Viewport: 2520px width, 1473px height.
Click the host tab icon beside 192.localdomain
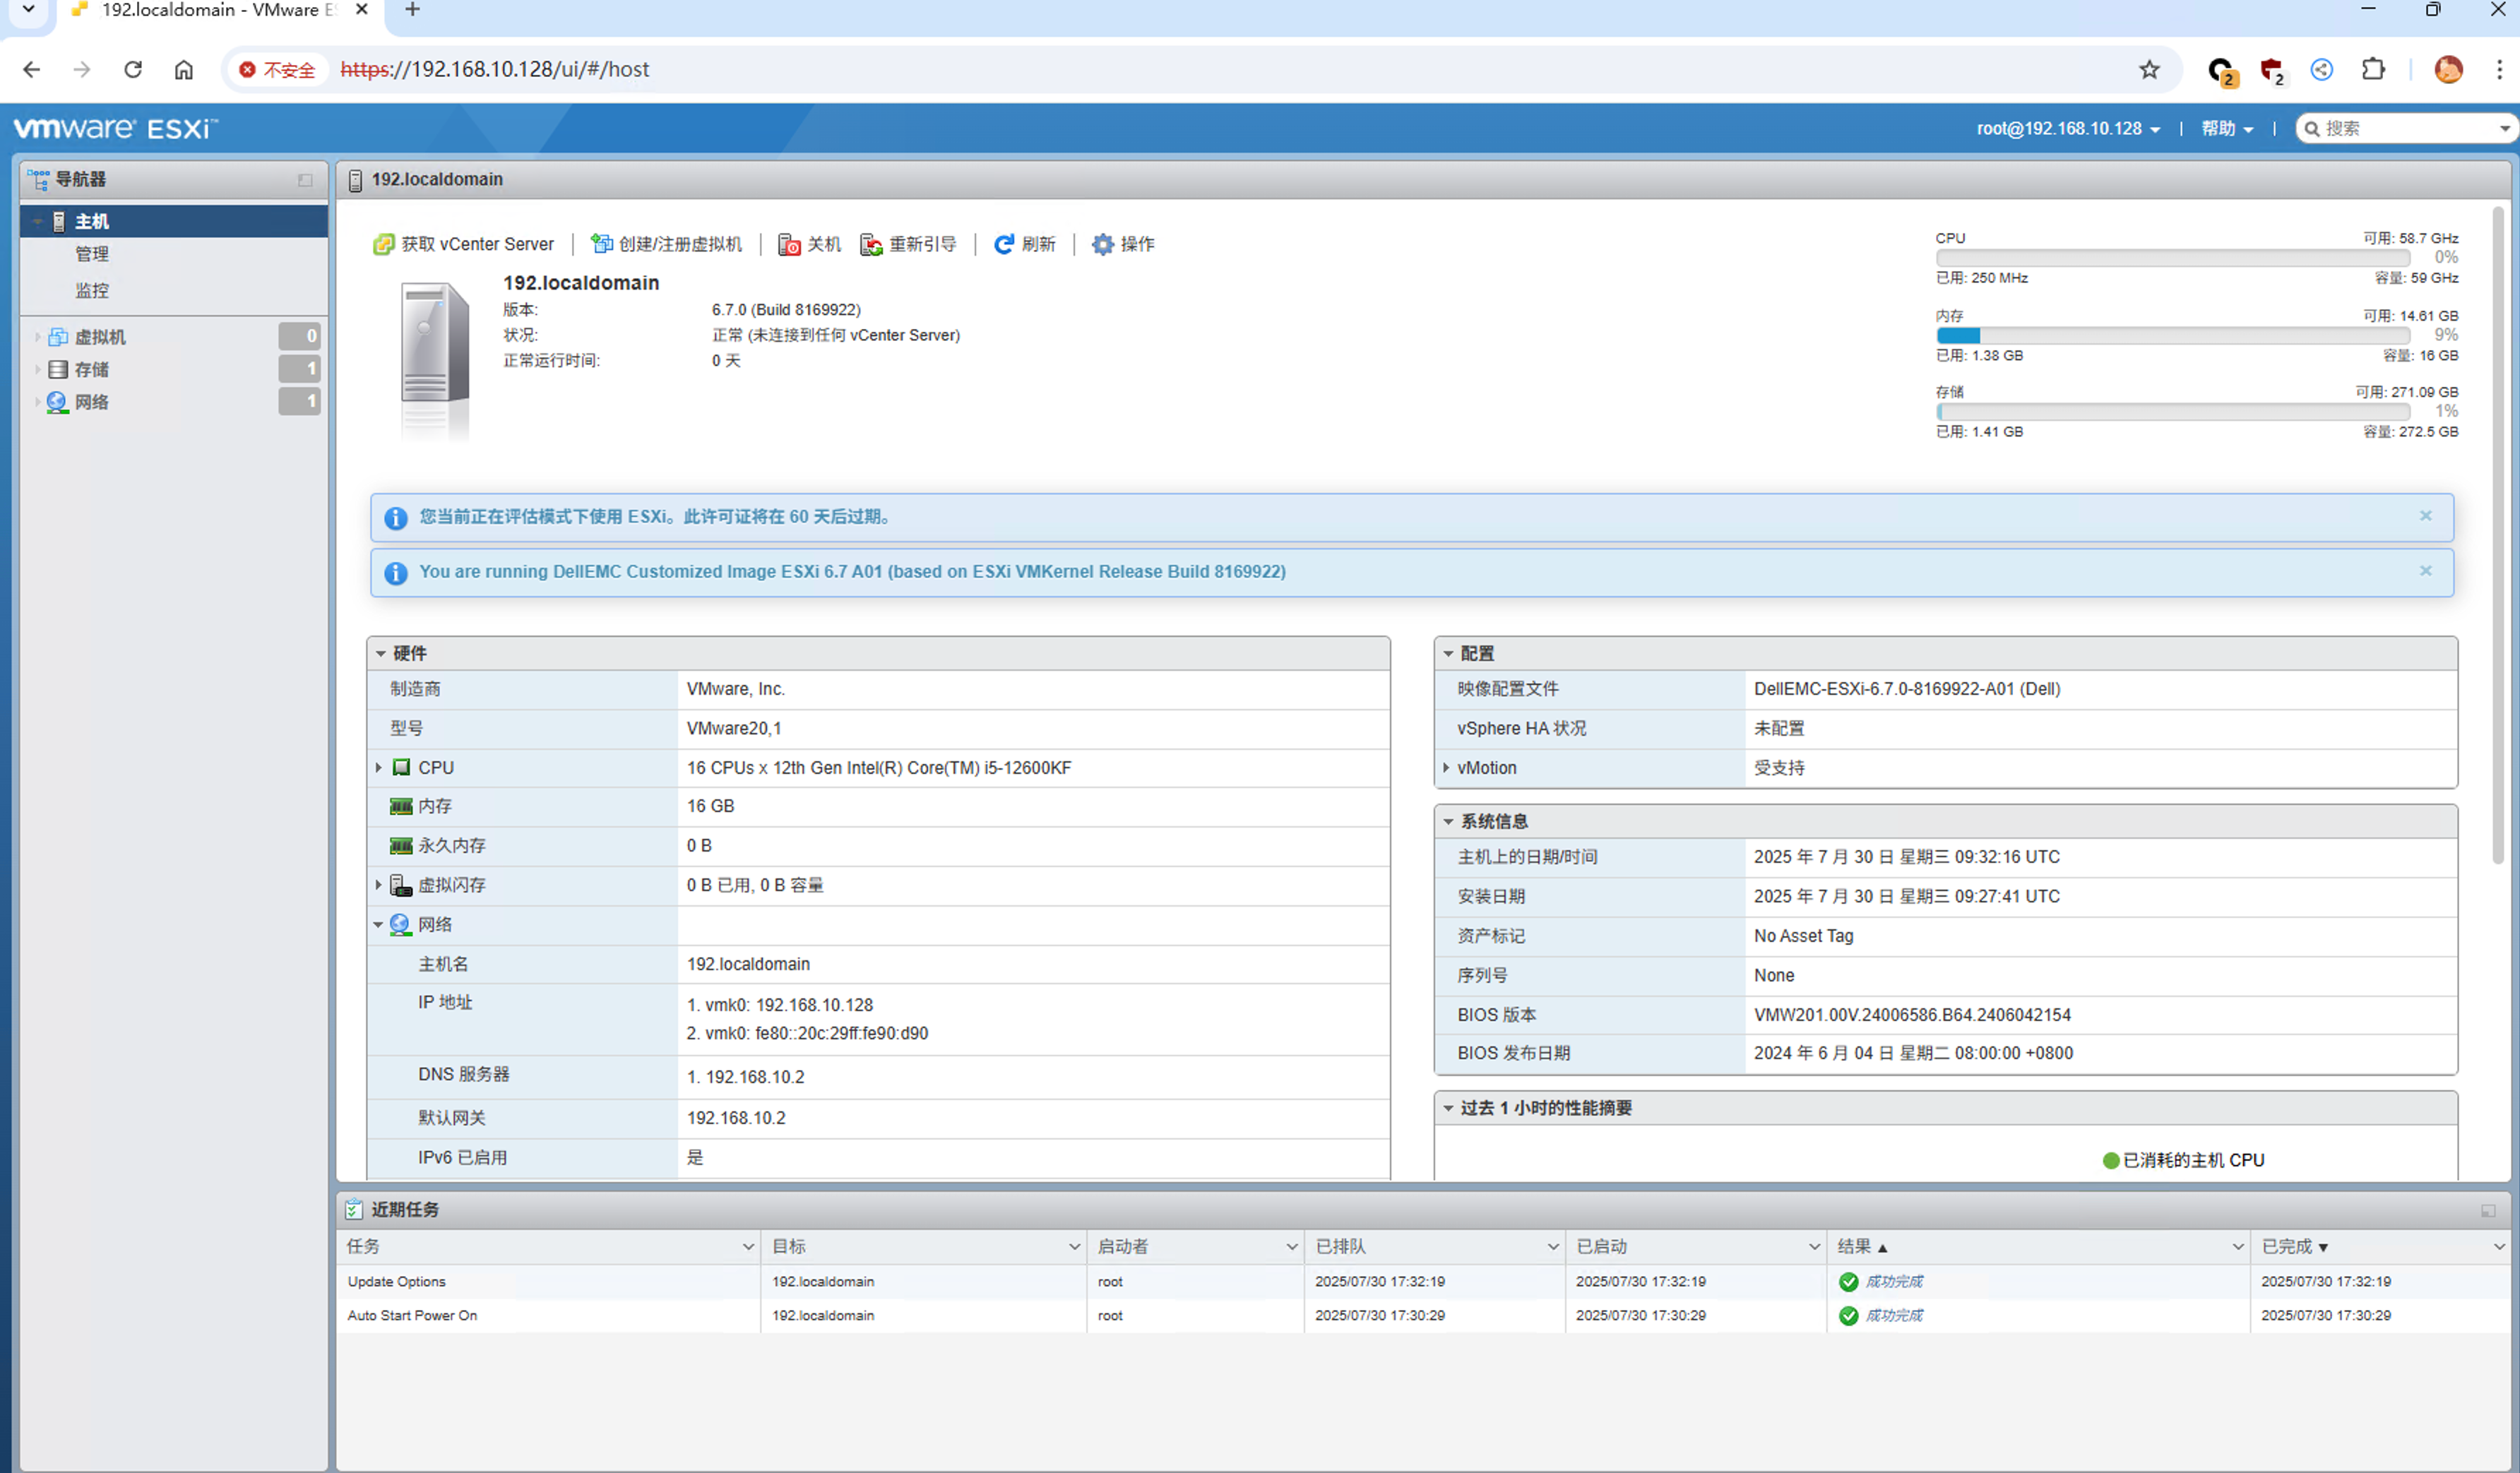coord(354,180)
